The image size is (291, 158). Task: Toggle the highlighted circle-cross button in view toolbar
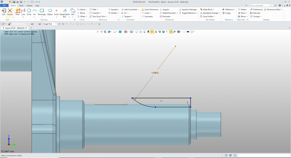171,32
